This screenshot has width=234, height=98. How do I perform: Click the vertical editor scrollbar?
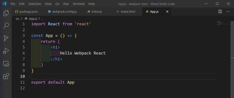(x=232, y=59)
